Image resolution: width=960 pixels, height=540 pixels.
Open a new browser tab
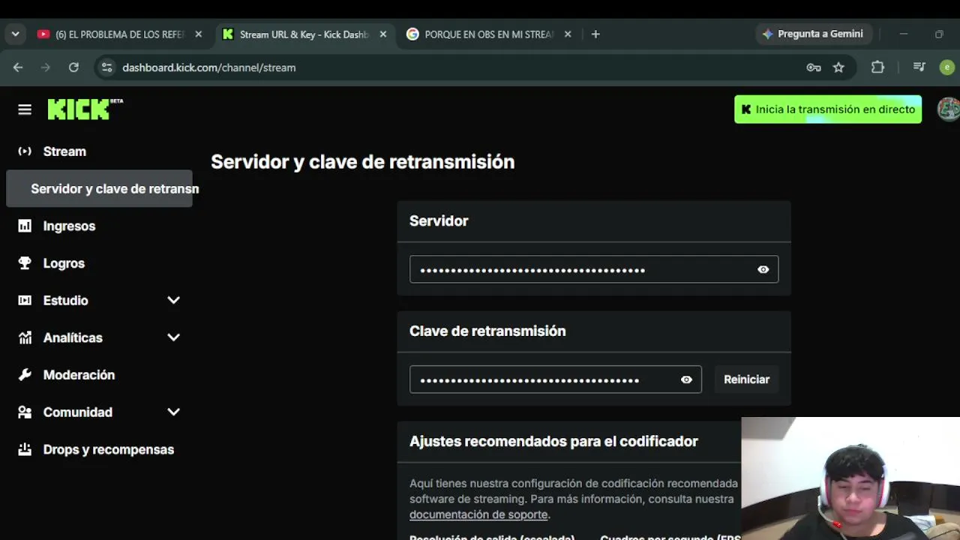(x=595, y=34)
